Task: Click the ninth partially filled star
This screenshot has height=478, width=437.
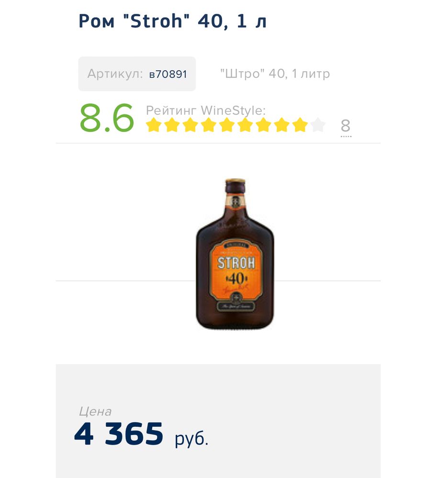Action: click(x=300, y=125)
